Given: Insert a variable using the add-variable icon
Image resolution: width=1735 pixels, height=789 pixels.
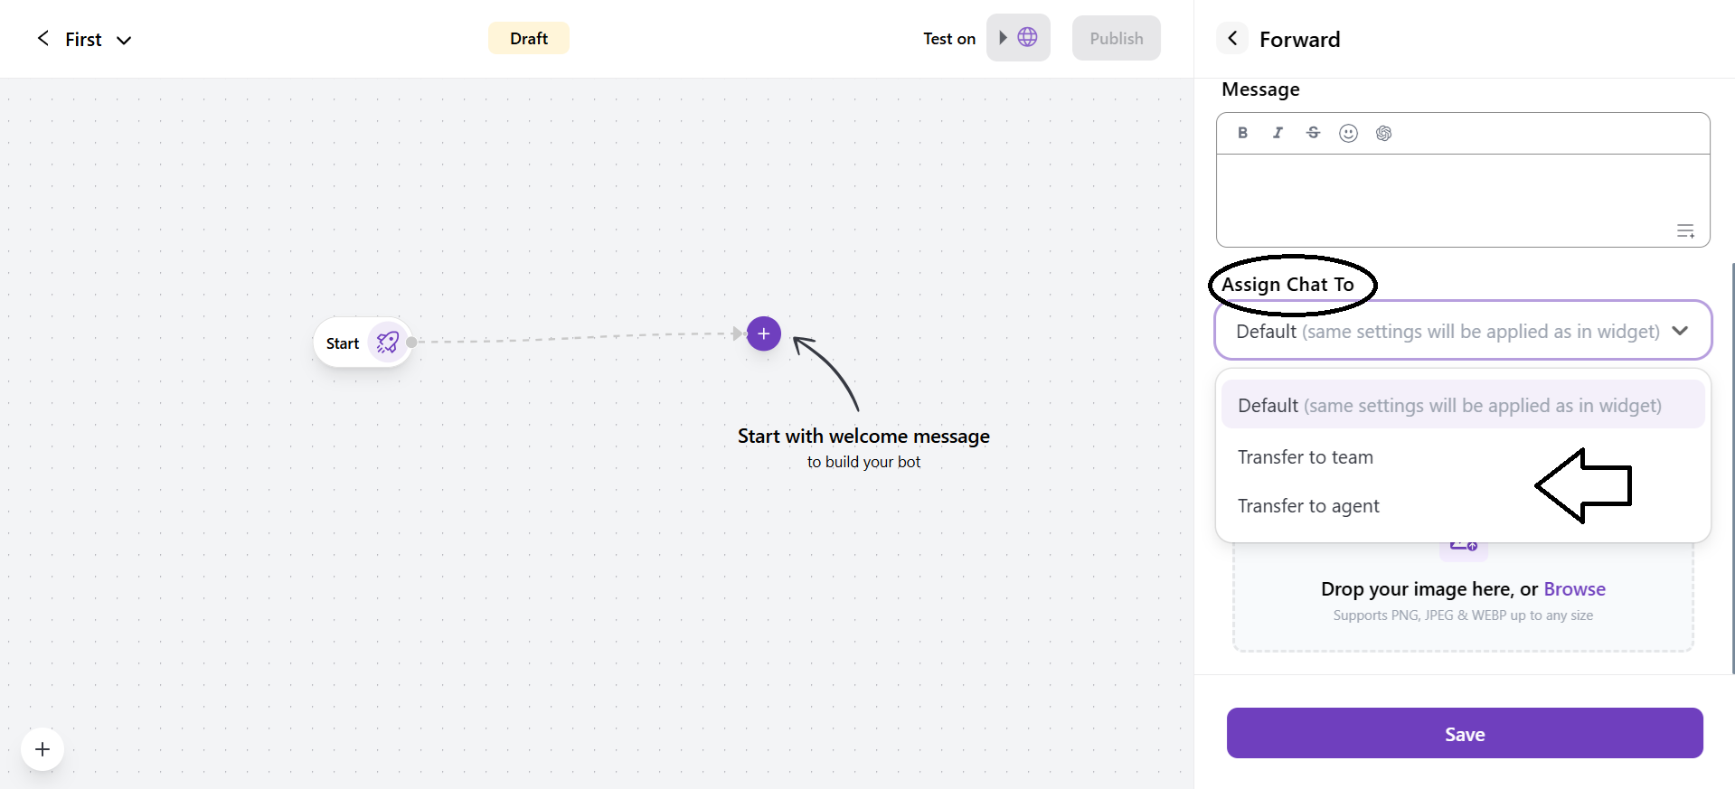Looking at the screenshot, I should coord(1685,230).
